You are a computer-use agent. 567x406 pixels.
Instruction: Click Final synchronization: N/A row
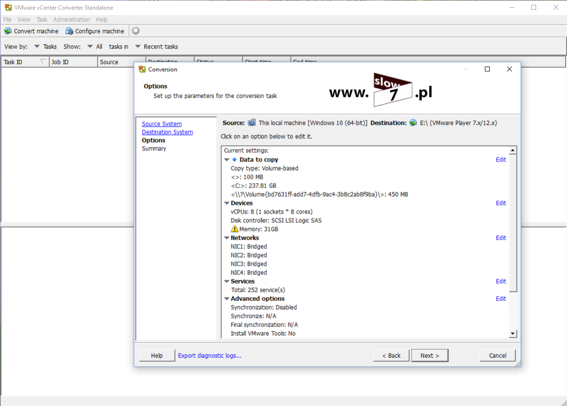click(264, 325)
